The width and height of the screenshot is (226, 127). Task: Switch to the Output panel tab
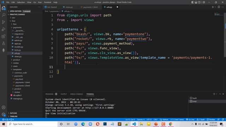(x=64, y=94)
